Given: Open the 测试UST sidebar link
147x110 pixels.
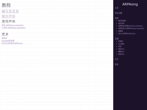Looking at the screenshot, I should click(121, 49).
